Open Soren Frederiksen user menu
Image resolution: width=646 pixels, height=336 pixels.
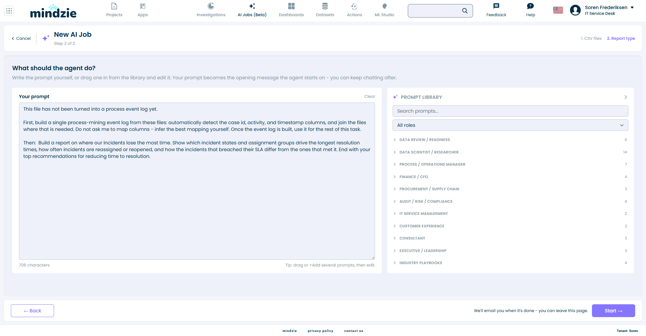click(602, 10)
